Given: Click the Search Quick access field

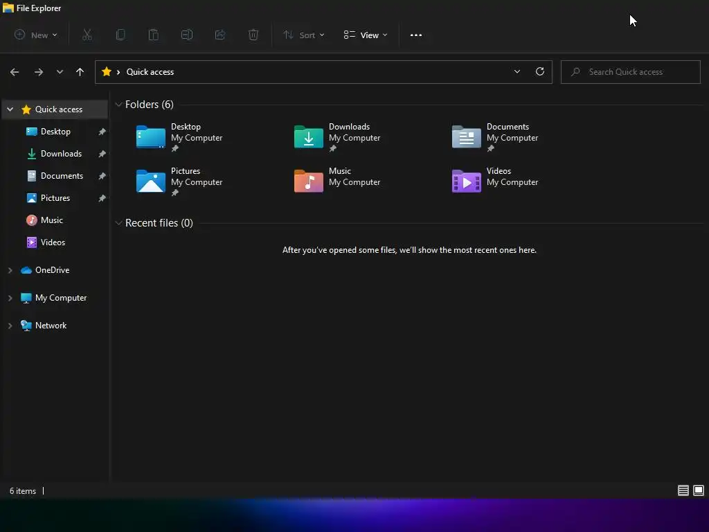Looking at the screenshot, I should [x=630, y=72].
